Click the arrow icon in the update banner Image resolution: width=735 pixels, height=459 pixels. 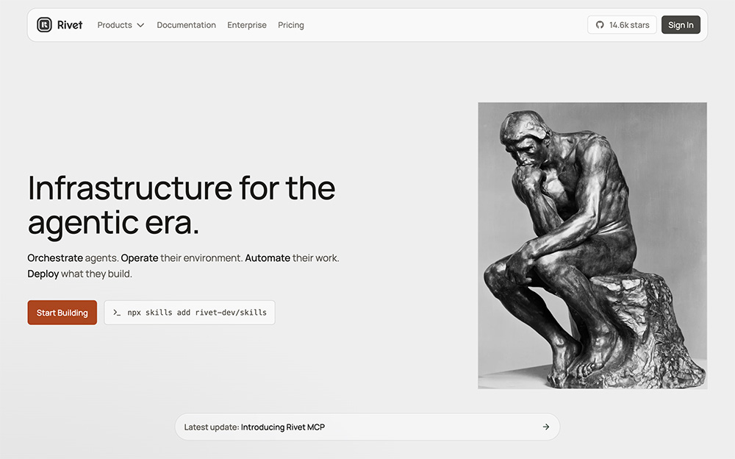click(x=545, y=427)
